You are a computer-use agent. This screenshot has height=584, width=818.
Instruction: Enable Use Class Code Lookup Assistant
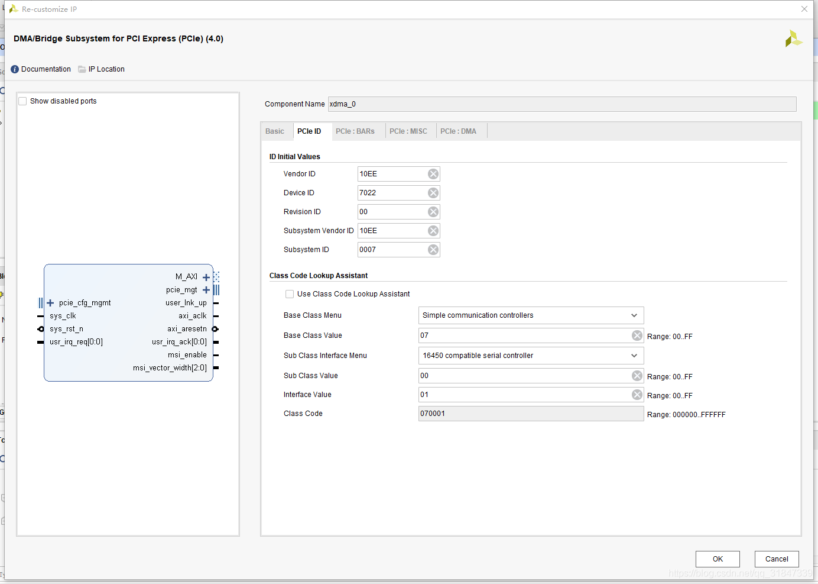click(x=290, y=294)
